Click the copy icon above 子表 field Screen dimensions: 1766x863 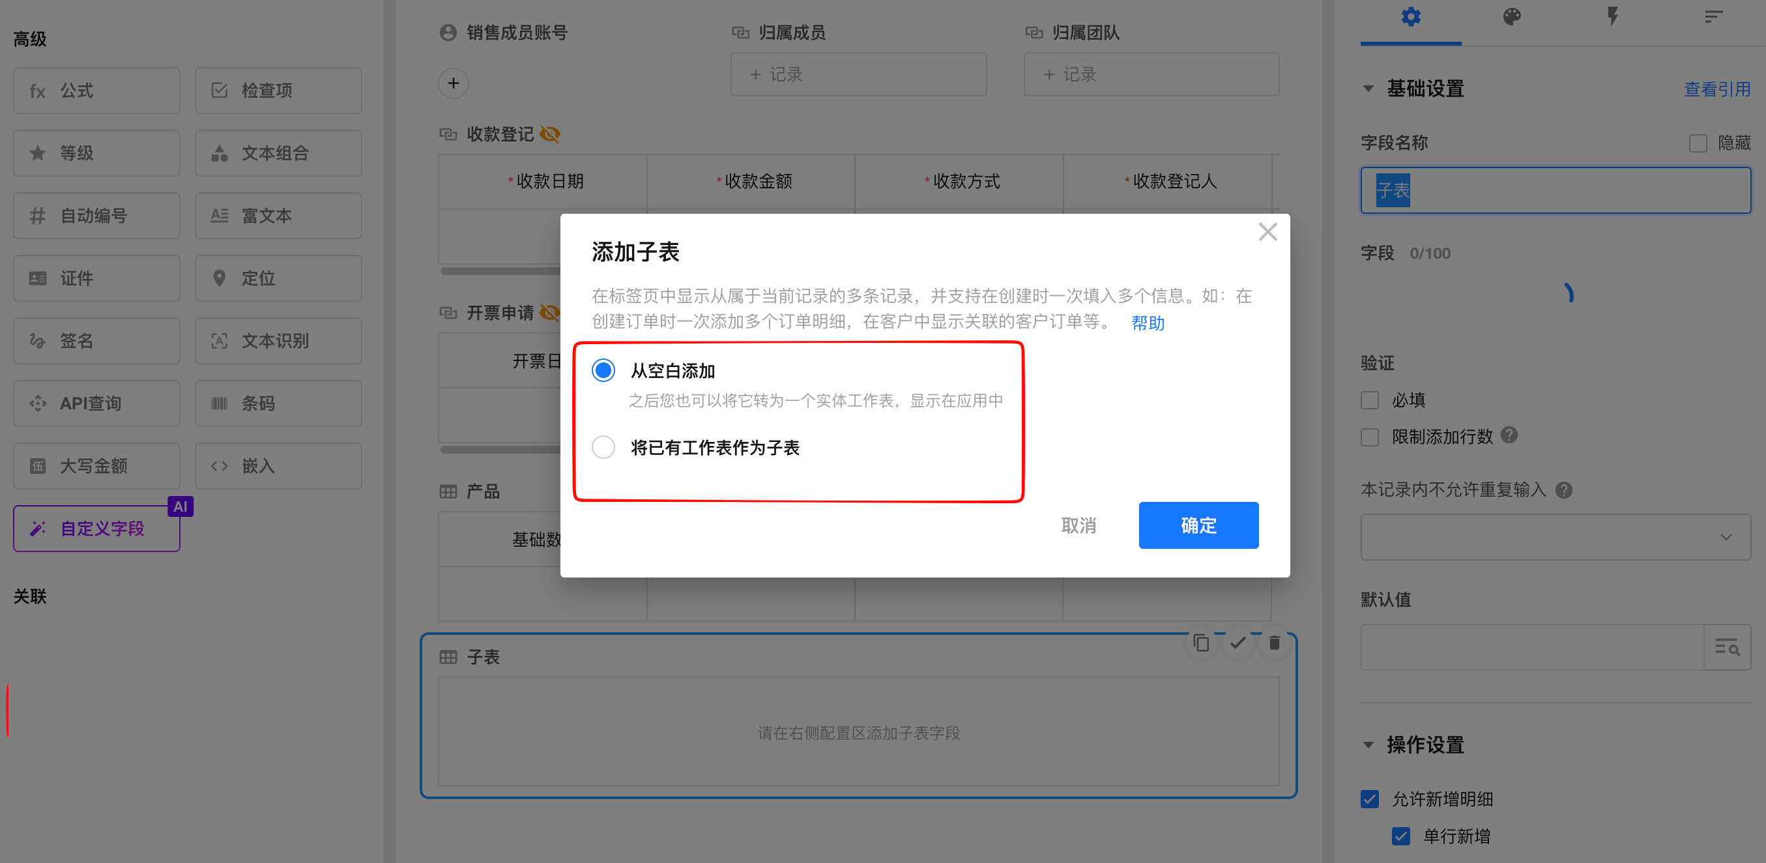click(1200, 642)
